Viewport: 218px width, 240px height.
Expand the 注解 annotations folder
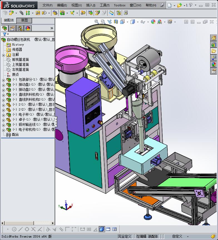coord(3,55)
